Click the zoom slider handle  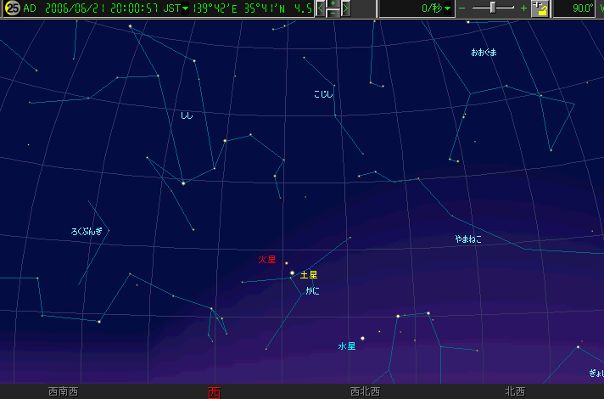tap(495, 8)
